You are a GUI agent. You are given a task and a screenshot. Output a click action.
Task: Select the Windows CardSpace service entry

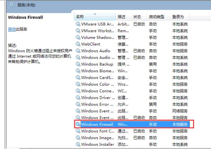pyautogui.click(x=97, y=77)
